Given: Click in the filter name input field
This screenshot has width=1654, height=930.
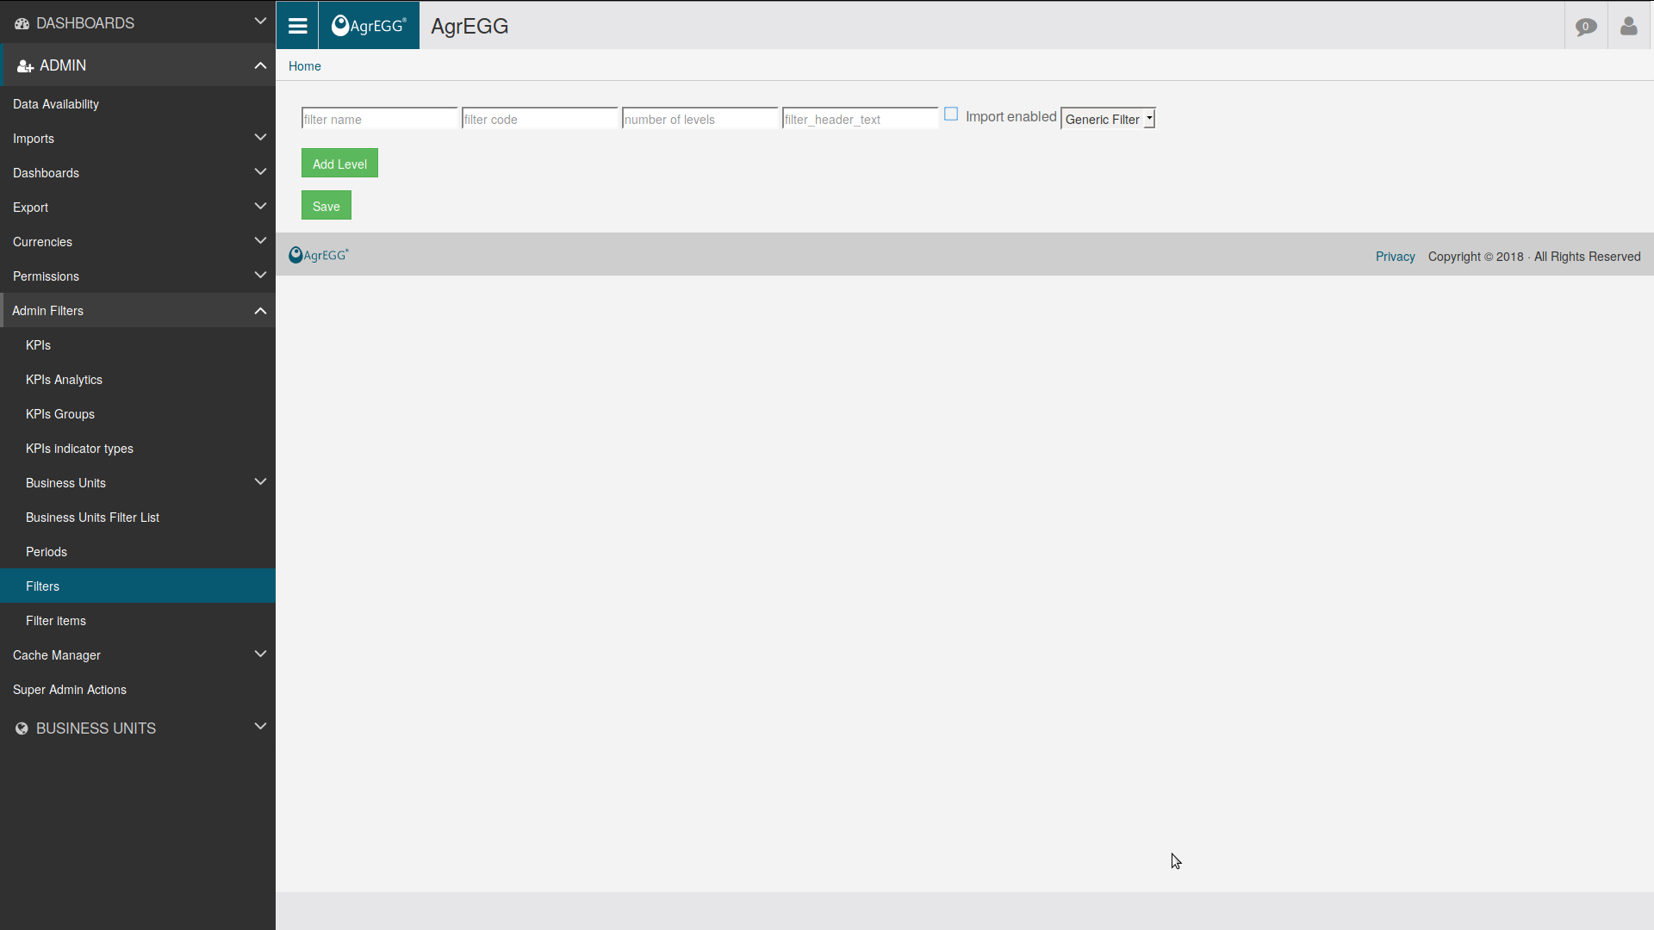Looking at the screenshot, I should click(379, 118).
